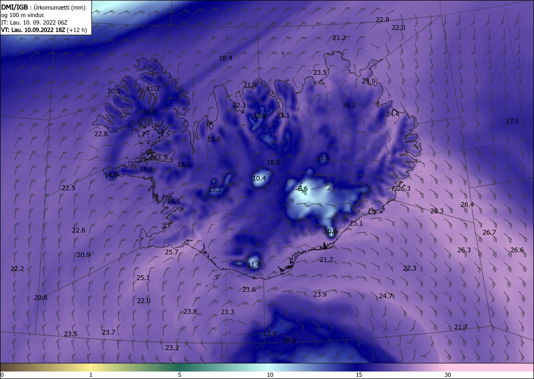The width and height of the screenshot is (534, 379).
Task: Click the color scale tick label 30
Action: pyautogui.click(x=448, y=375)
